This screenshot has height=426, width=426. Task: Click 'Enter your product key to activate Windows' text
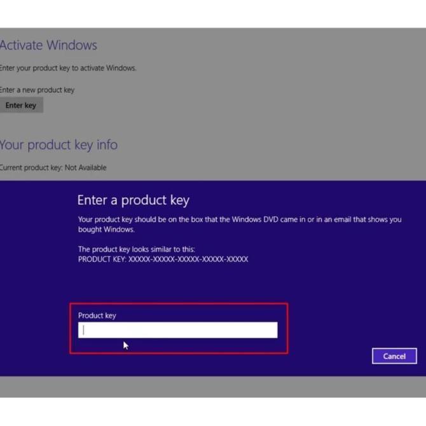[x=68, y=68]
